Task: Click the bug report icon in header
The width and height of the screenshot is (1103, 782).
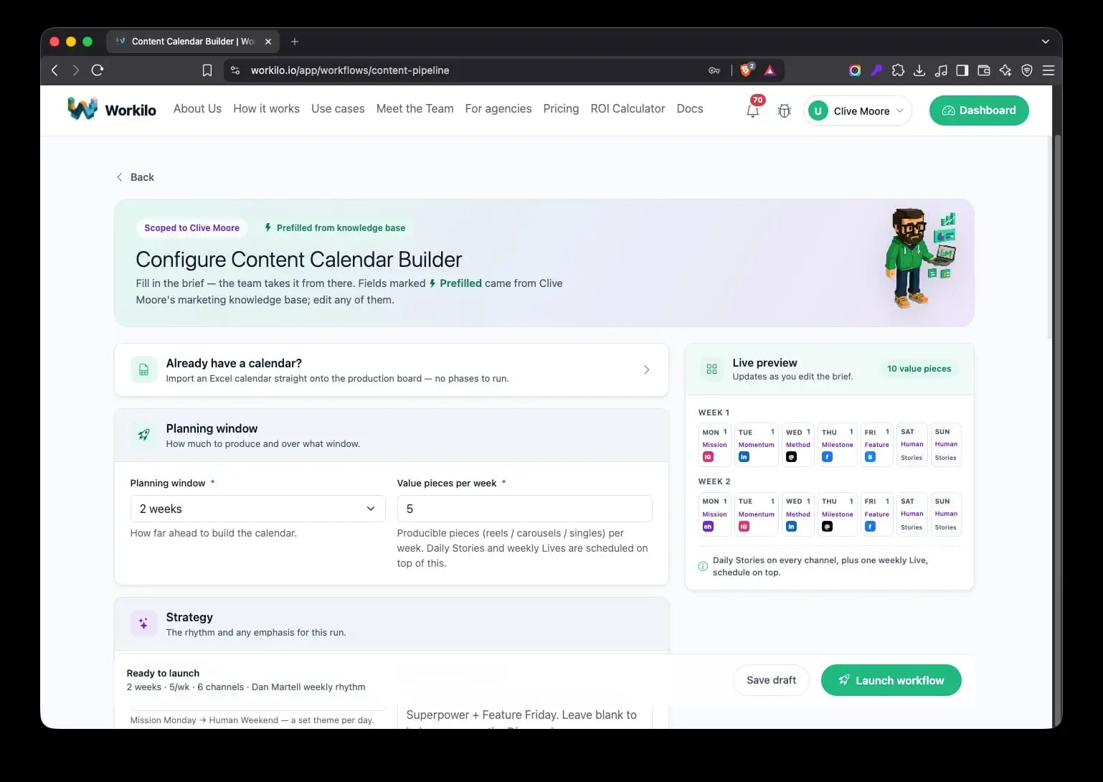Action: [x=785, y=111]
